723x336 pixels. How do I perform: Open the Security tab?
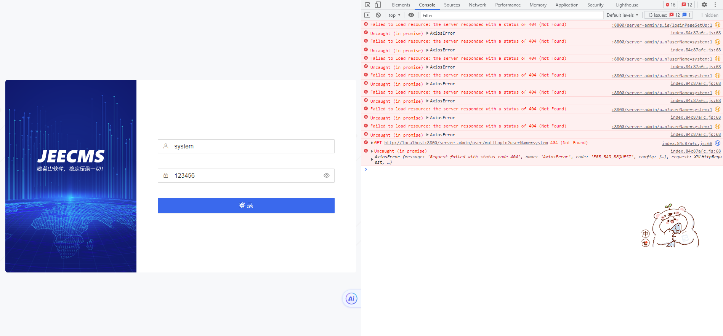595,5
